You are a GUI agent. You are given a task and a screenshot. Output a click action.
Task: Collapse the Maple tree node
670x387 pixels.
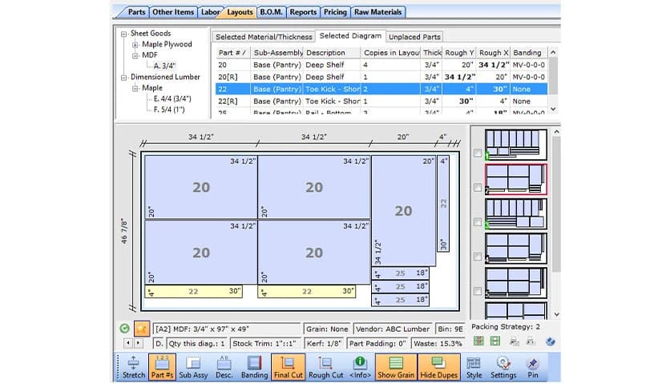(135, 88)
